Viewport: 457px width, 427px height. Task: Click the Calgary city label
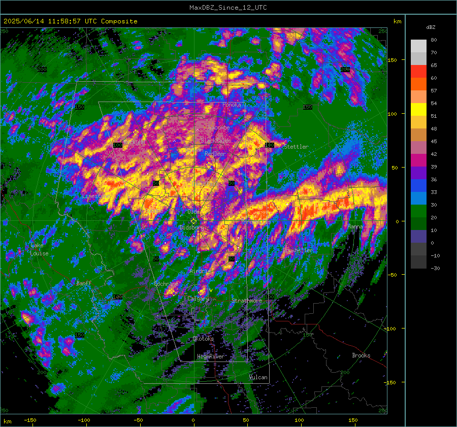click(198, 299)
